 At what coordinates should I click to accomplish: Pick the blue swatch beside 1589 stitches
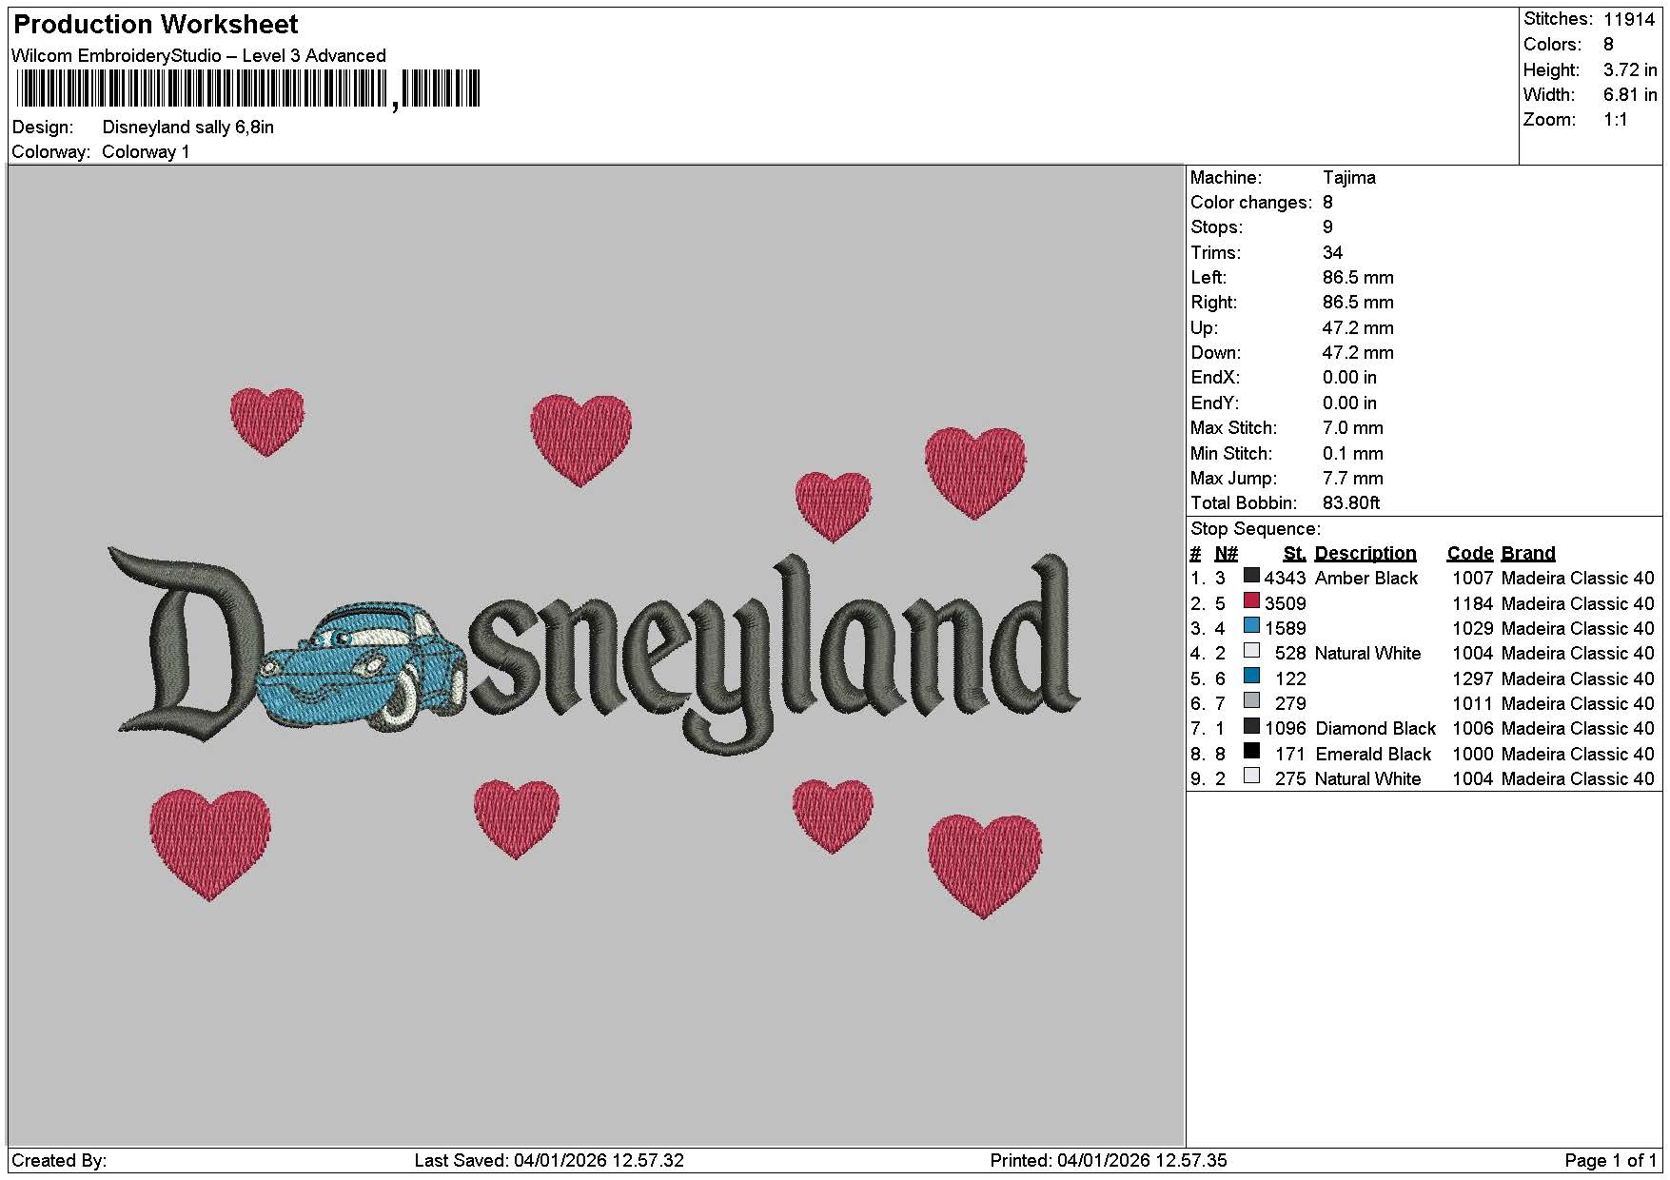coord(1251,626)
